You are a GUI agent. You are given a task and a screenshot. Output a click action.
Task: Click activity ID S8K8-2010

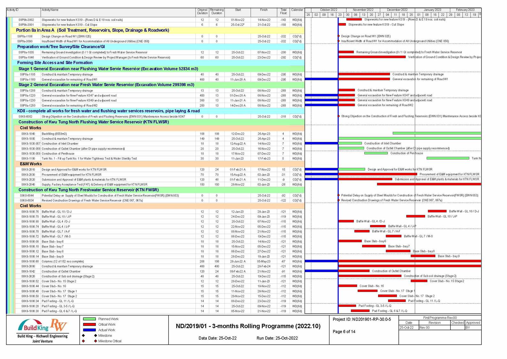click(28, 170)
